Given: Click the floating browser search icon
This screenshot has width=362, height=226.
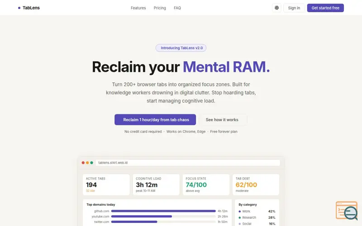Looking at the screenshot, I should [347, 211].
